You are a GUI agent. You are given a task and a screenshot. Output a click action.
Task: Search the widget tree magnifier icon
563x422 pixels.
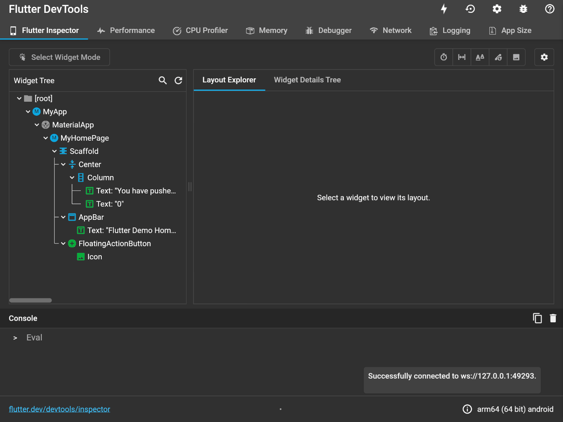[163, 80]
